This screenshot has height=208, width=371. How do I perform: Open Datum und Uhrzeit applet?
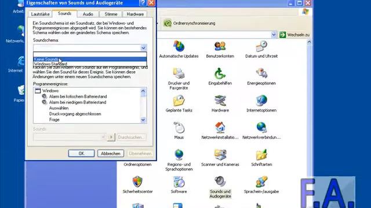[261, 49]
